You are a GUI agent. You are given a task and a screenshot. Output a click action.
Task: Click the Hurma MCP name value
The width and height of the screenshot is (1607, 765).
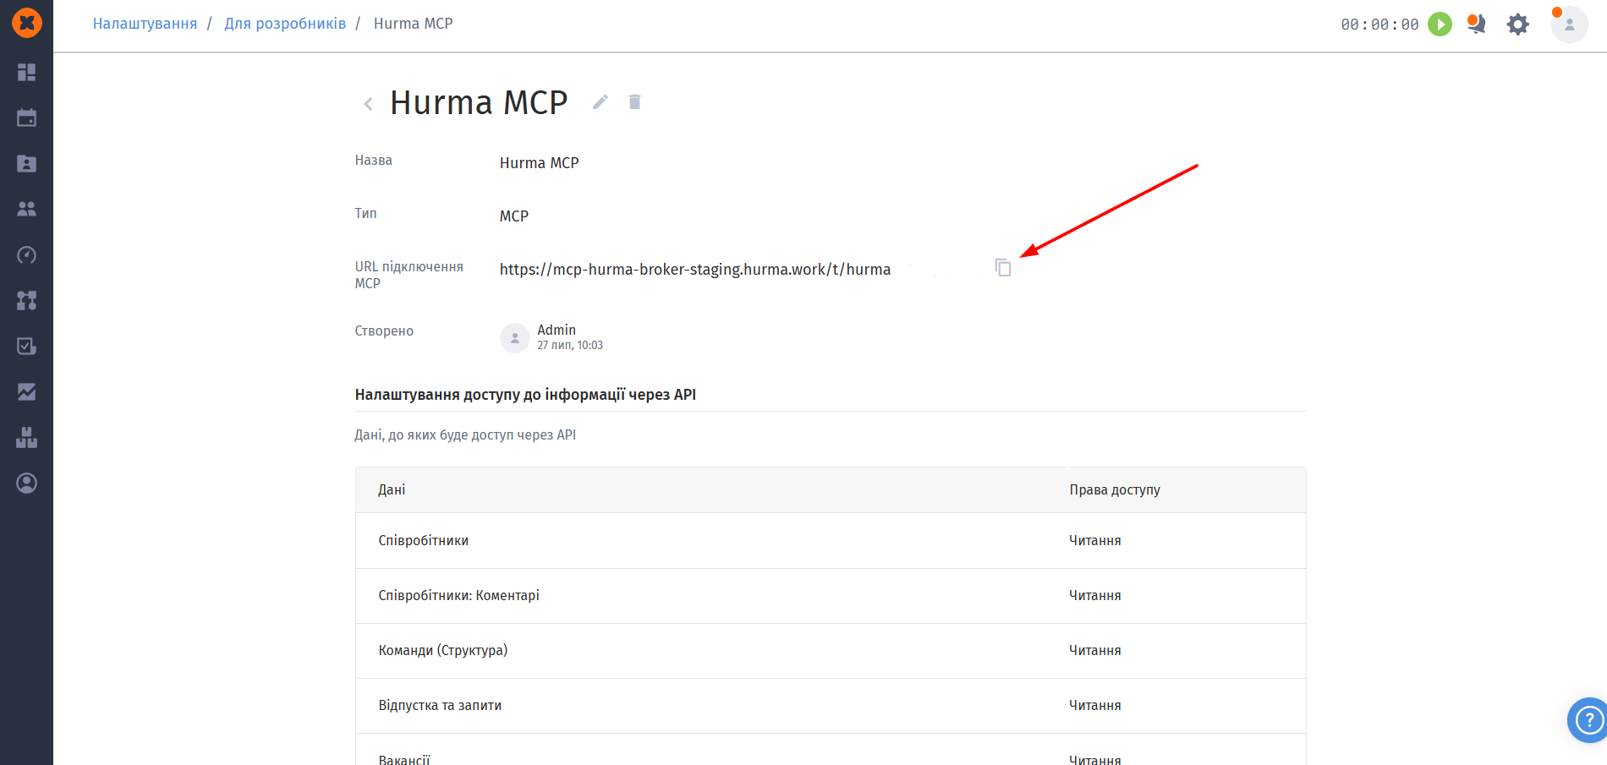click(540, 163)
